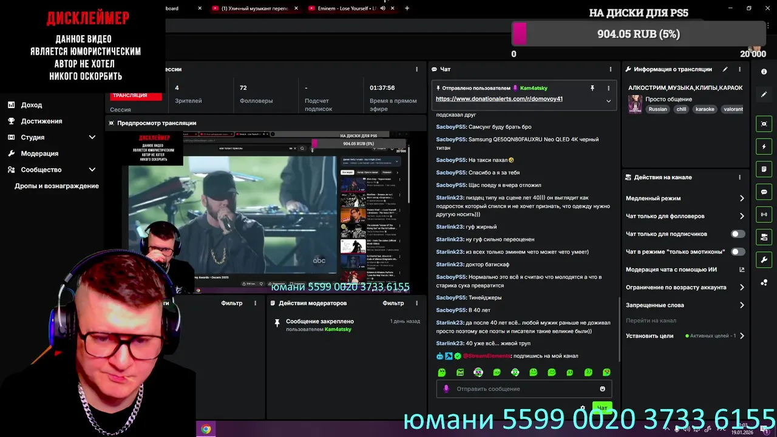Switch to the 'Уличный музыкант' YouTube tab
Viewport: 777px width, 437px height.
click(254, 8)
